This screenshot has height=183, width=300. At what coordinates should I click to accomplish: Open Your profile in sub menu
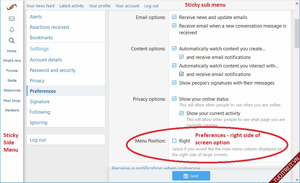tap(100, 6)
